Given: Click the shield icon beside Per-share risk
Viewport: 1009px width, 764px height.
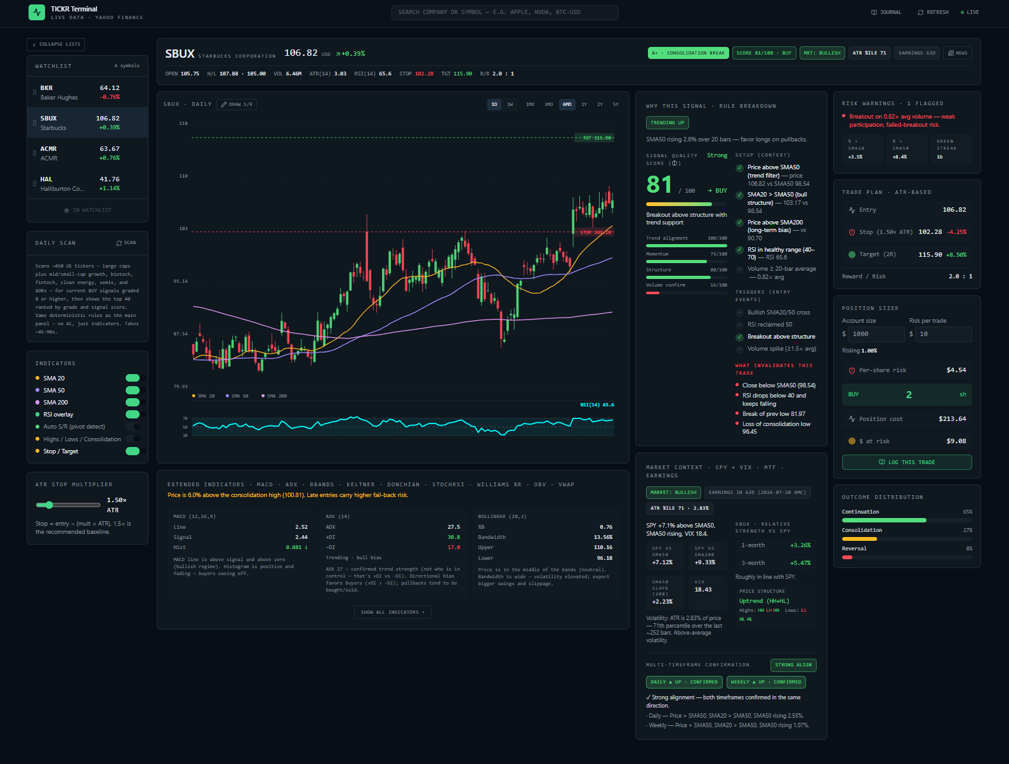Looking at the screenshot, I should 852,370.
